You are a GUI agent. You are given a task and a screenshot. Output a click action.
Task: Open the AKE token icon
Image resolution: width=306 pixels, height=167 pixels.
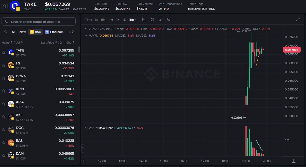[11, 117]
